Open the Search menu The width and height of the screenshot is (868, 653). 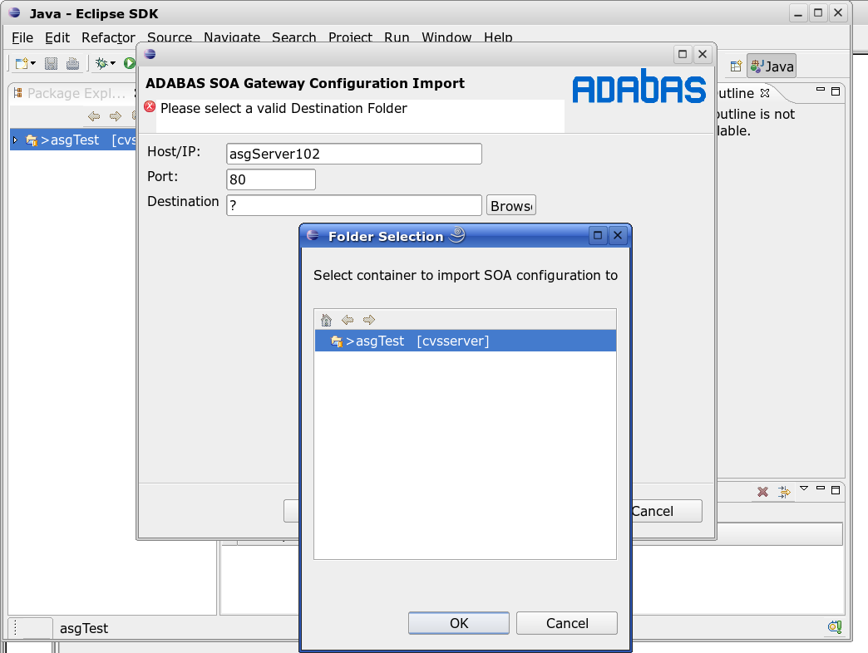coord(294,37)
